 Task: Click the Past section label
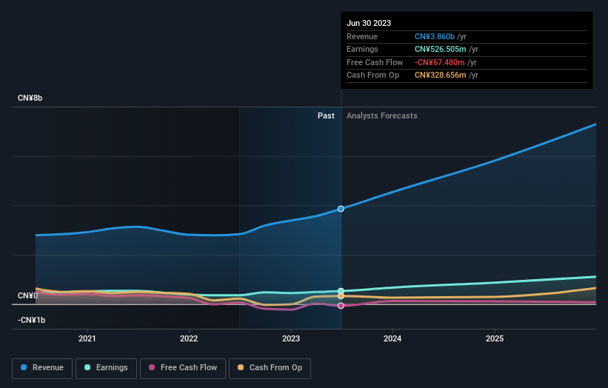(326, 116)
